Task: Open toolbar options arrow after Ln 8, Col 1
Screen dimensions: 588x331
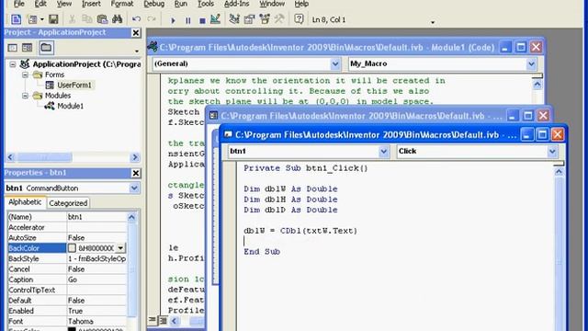Action: (433, 22)
